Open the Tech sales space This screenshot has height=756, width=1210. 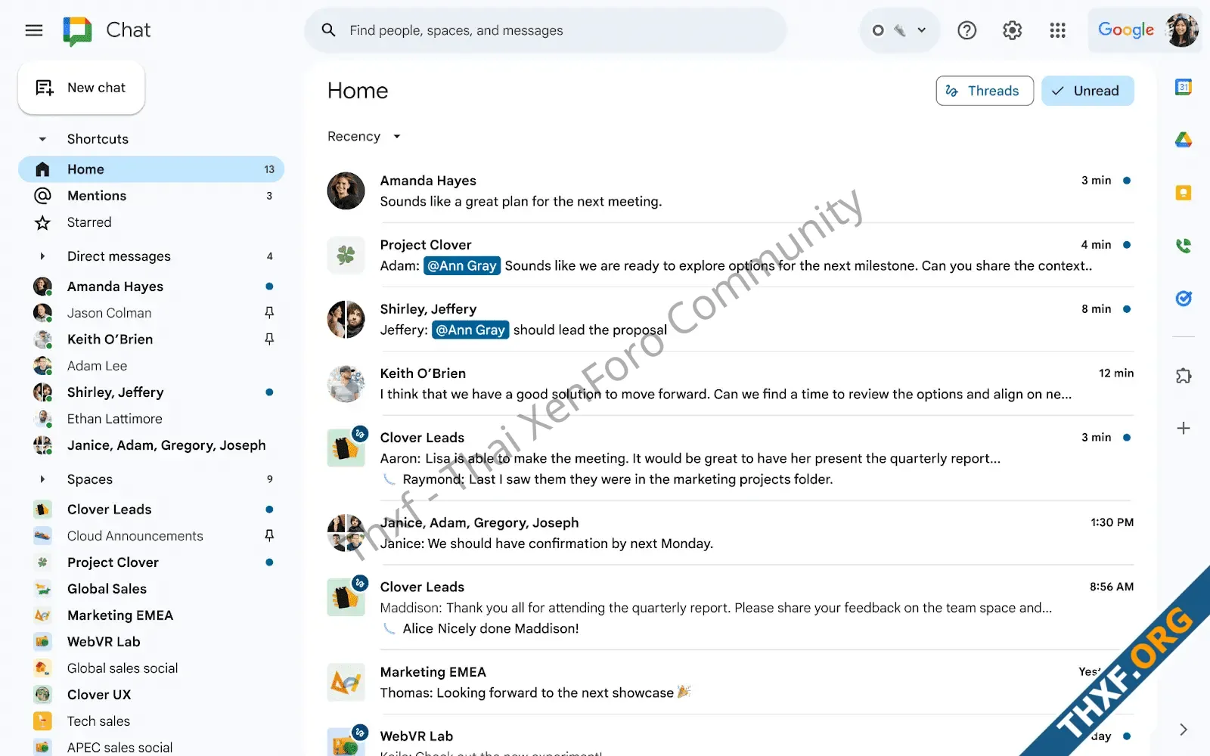click(151, 721)
